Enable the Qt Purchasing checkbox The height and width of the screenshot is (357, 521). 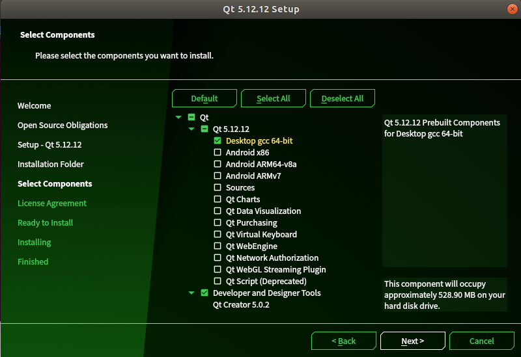tap(218, 222)
